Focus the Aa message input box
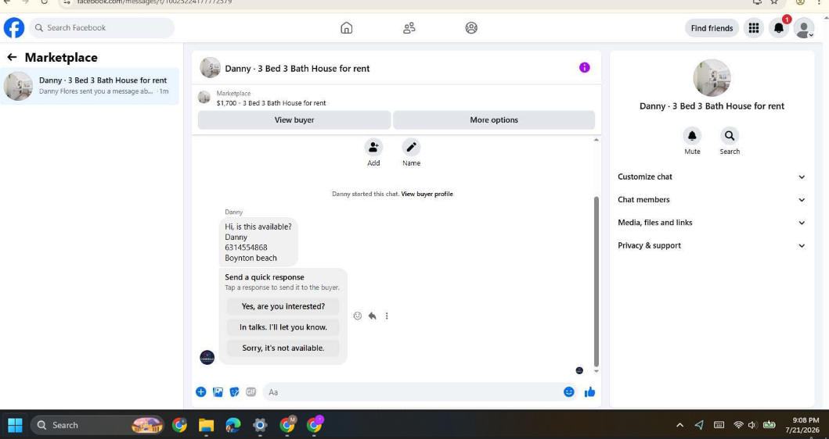This screenshot has height=439, width=829. 413,392
